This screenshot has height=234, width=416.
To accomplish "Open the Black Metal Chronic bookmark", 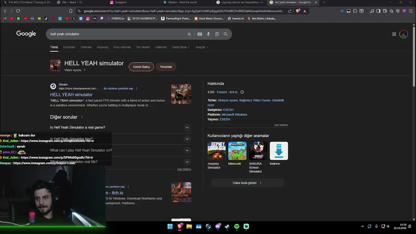I will click(209, 19).
